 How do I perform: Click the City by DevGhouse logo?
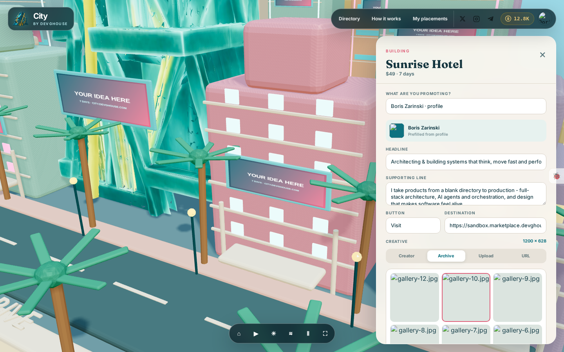point(41,19)
